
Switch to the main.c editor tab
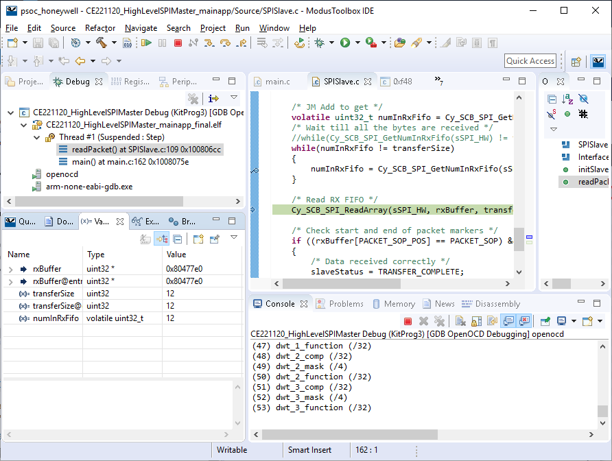(277, 81)
